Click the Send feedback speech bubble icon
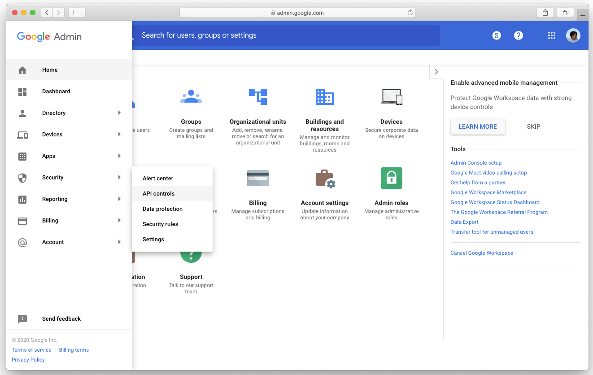This screenshot has width=593, height=375. click(22, 319)
